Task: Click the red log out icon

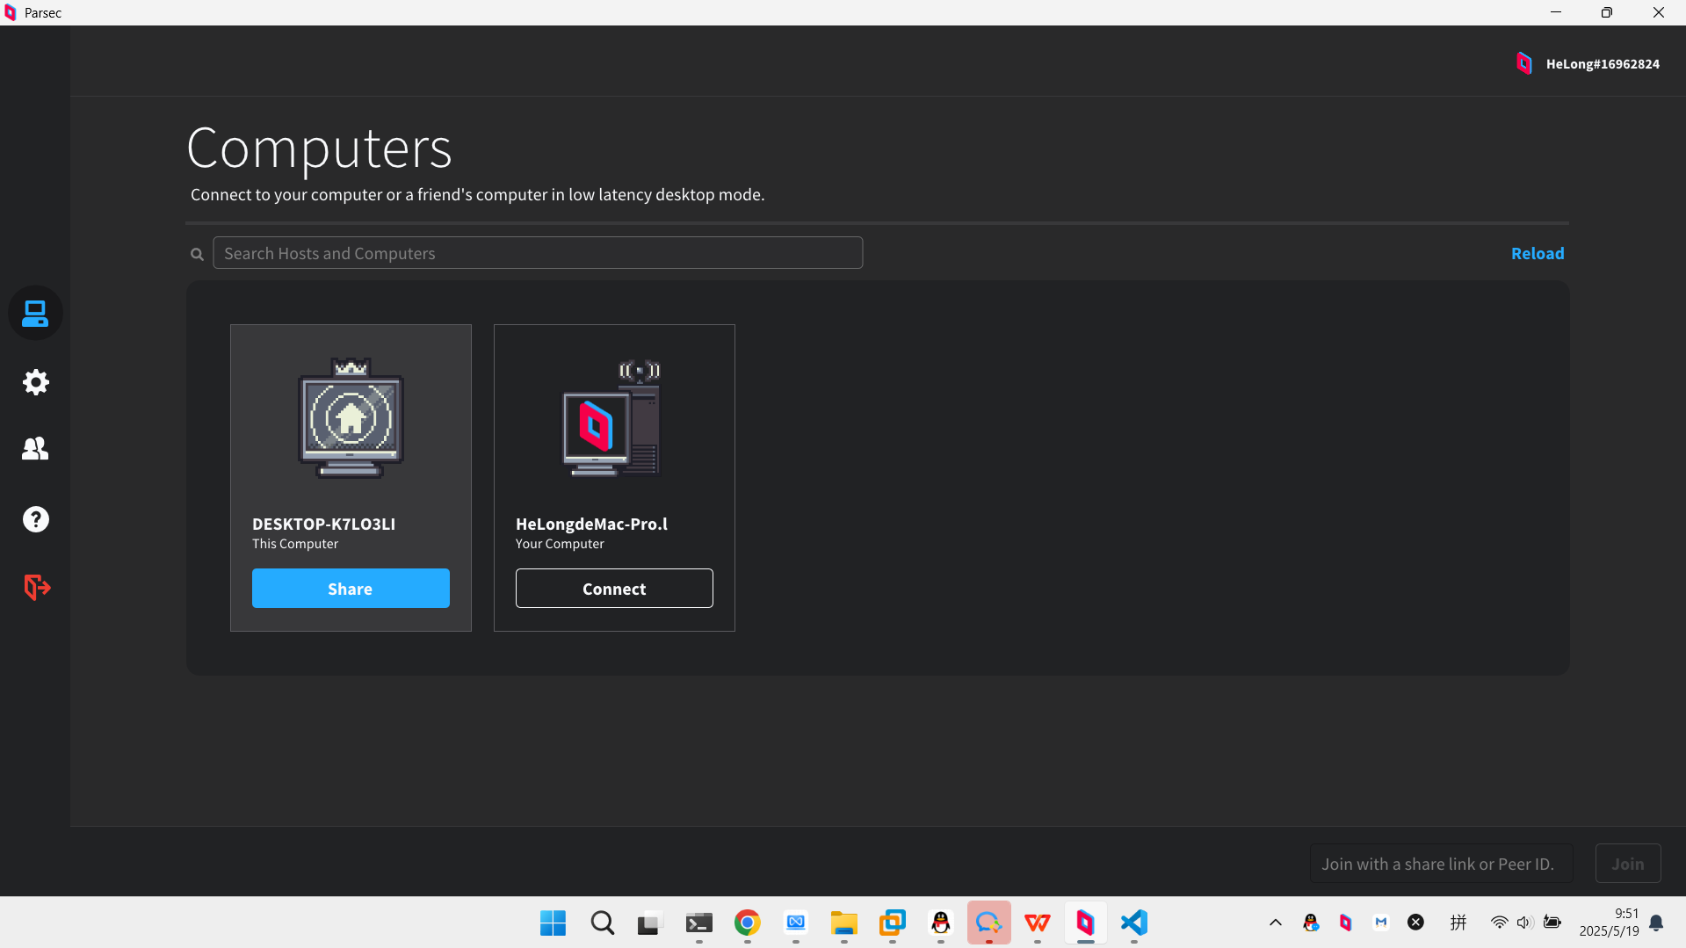Action: tap(36, 587)
